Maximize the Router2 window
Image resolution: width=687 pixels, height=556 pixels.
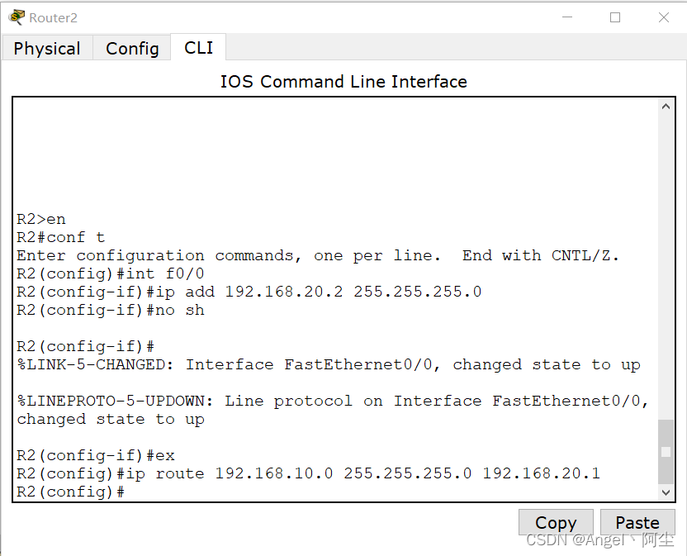pos(615,17)
